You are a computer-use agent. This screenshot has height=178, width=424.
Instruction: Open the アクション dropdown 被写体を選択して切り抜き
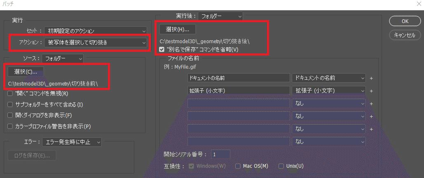(x=96, y=42)
